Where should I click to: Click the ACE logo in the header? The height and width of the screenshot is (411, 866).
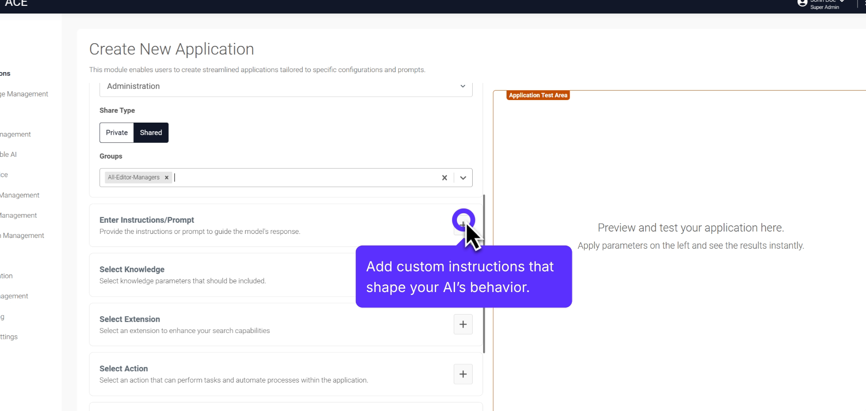(16, 4)
